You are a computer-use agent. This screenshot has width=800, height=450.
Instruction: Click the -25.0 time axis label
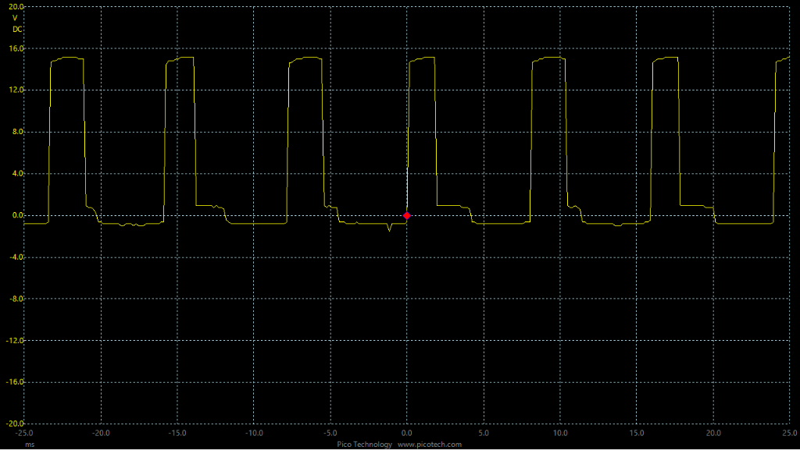point(24,432)
